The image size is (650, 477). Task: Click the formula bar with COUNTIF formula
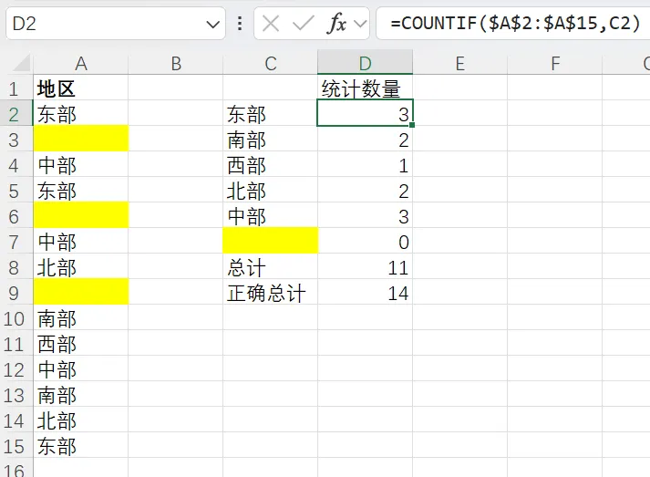pyautogui.click(x=512, y=23)
